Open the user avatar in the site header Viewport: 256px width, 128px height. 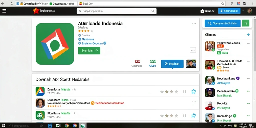pyautogui.click(x=249, y=11)
